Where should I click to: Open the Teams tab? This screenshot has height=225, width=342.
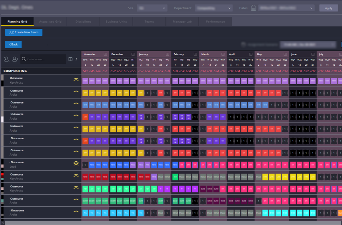pyautogui.click(x=149, y=21)
